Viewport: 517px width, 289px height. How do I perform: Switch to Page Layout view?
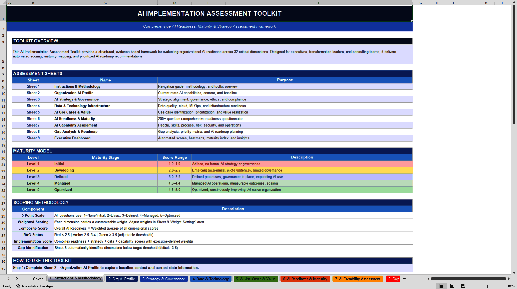point(452,286)
